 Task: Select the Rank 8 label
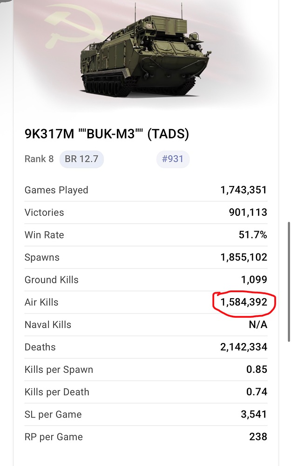coord(39,159)
